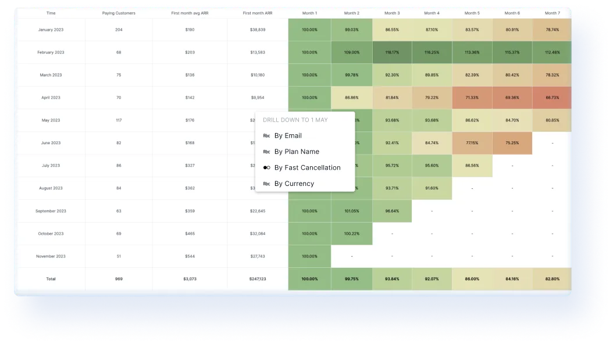Select the February 2023 Month 3 cell 118.17%
The height and width of the screenshot is (344, 613).
392,52
